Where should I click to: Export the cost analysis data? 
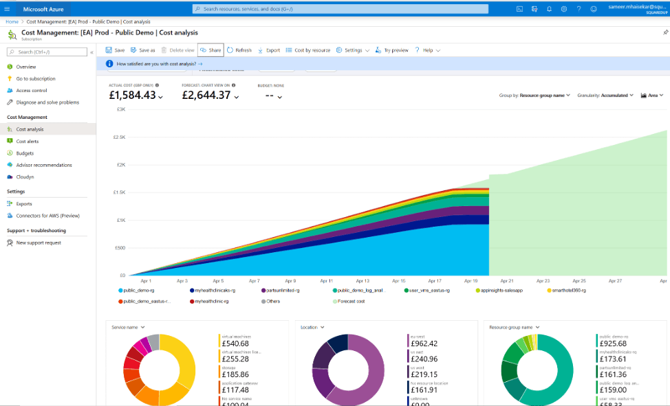click(x=269, y=50)
